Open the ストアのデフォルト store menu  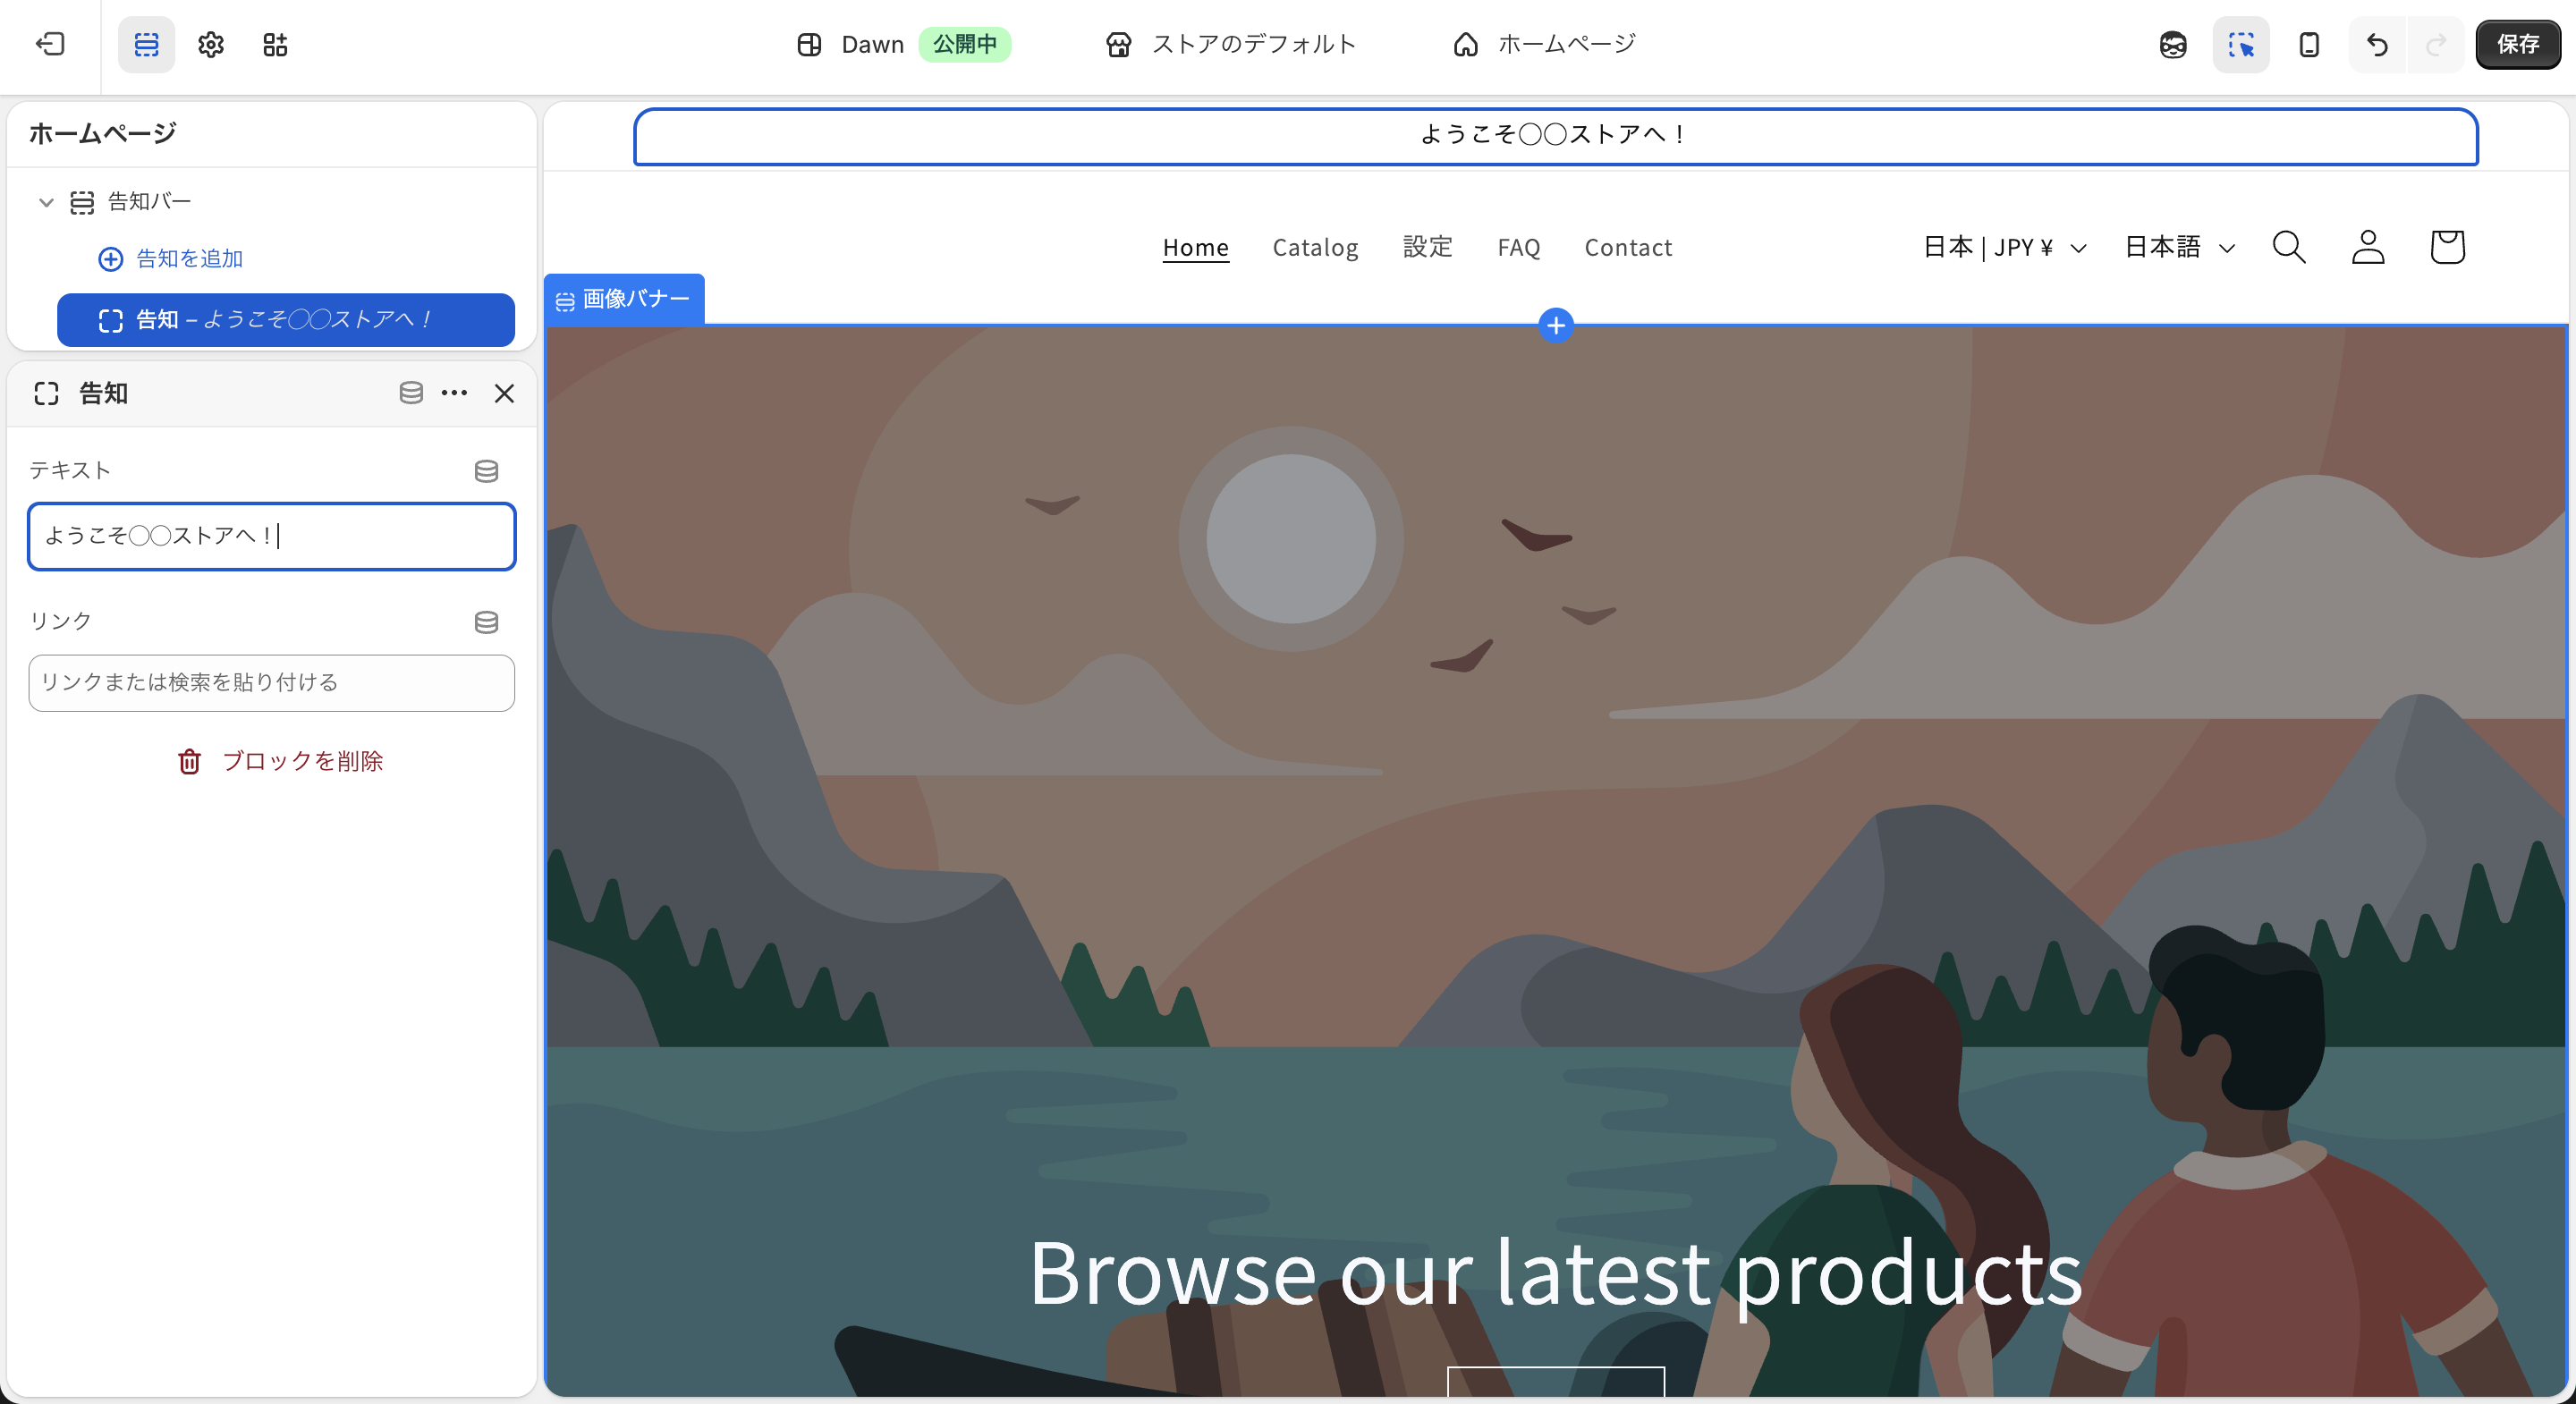click(1230, 44)
